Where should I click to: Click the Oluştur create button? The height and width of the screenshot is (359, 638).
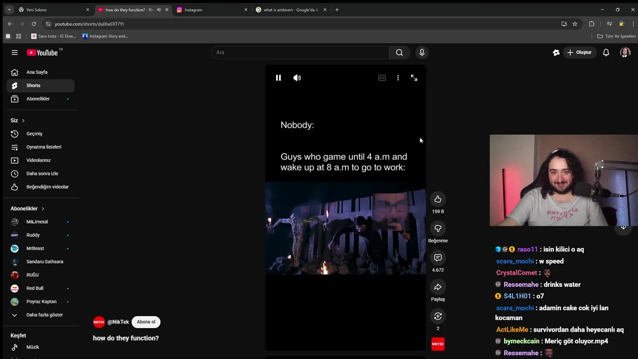pos(579,52)
